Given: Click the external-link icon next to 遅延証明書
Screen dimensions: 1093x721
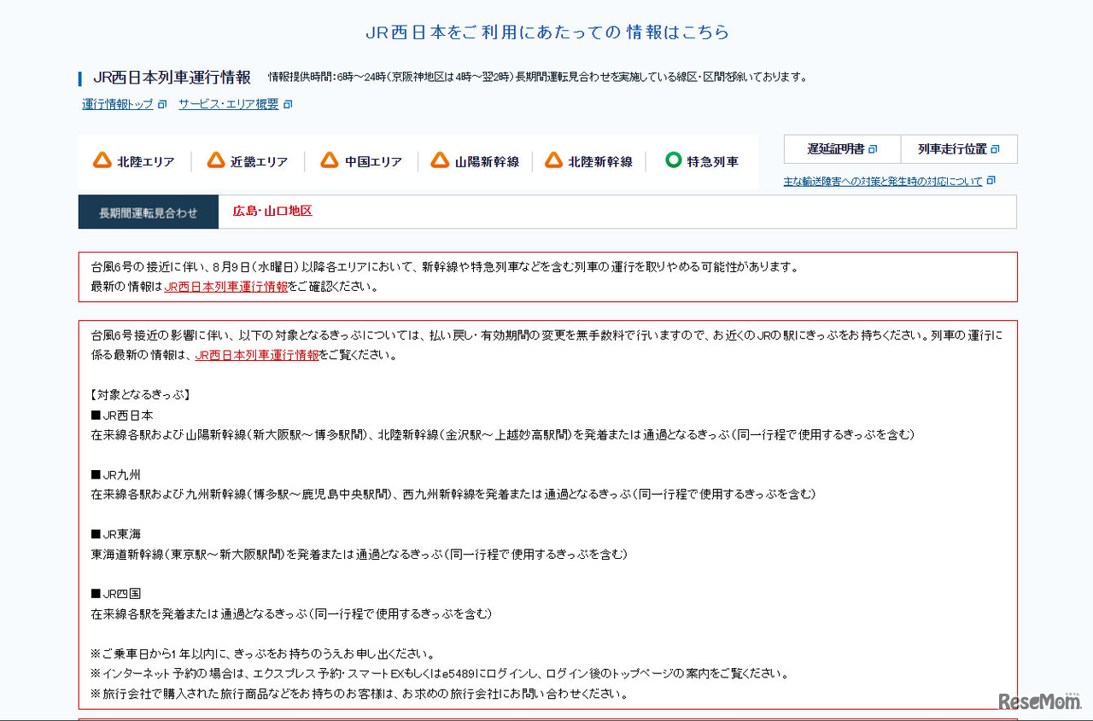Looking at the screenshot, I should pyautogui.click(x=873, y=148).
